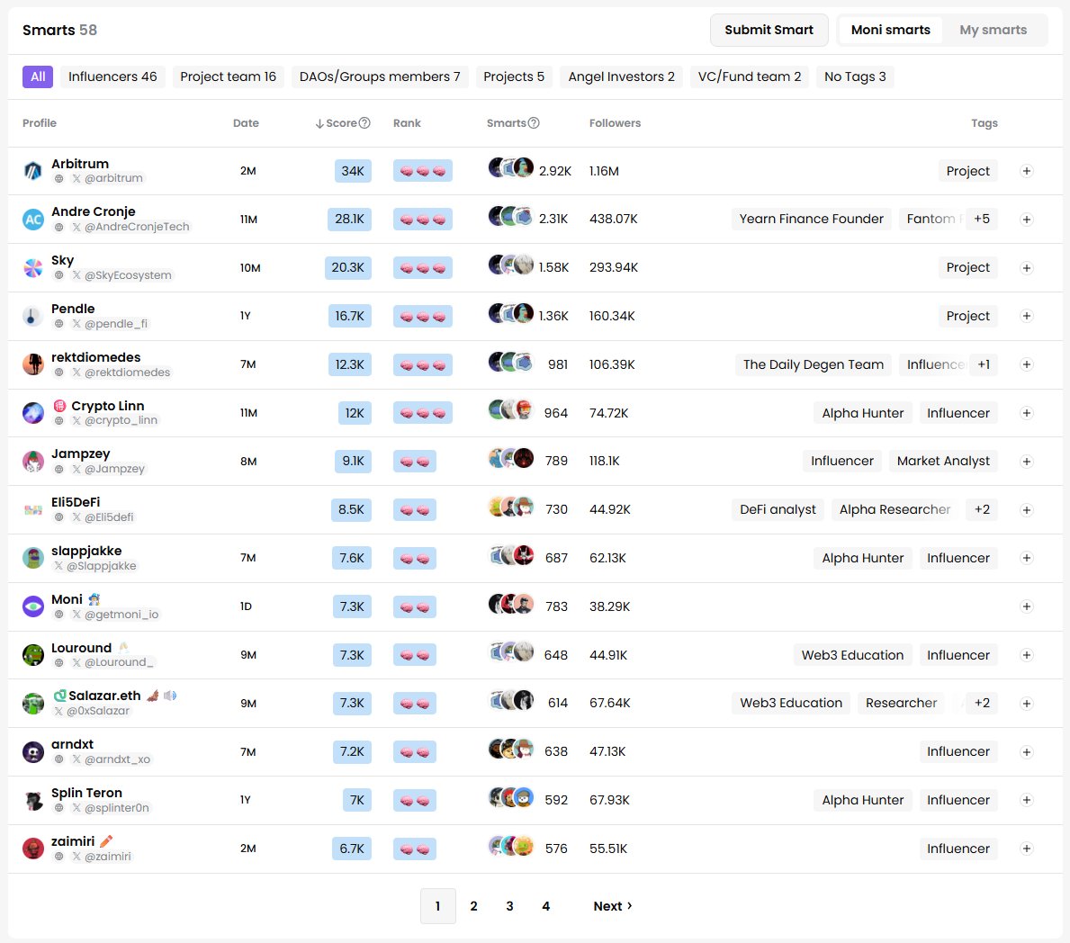Click the plus icon in Moni row
Screen dimensions: 1070x943
click(x=1026, y=606)
